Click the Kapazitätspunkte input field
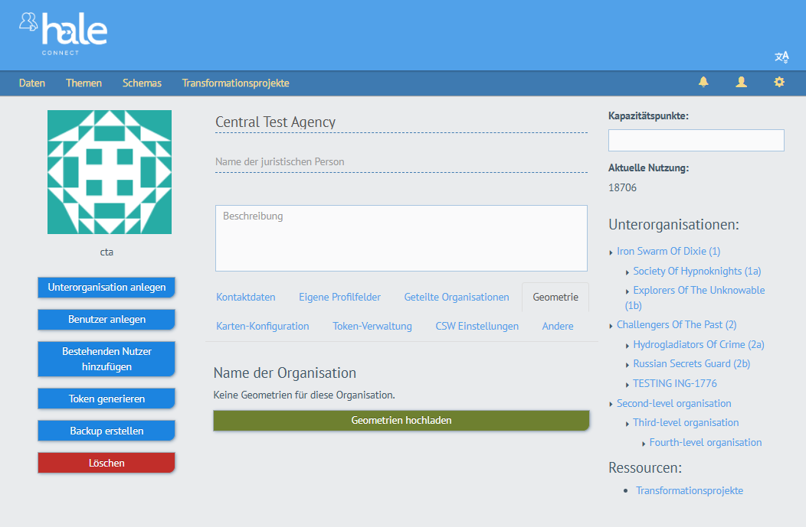806x527 pixels. click(696, 141)
